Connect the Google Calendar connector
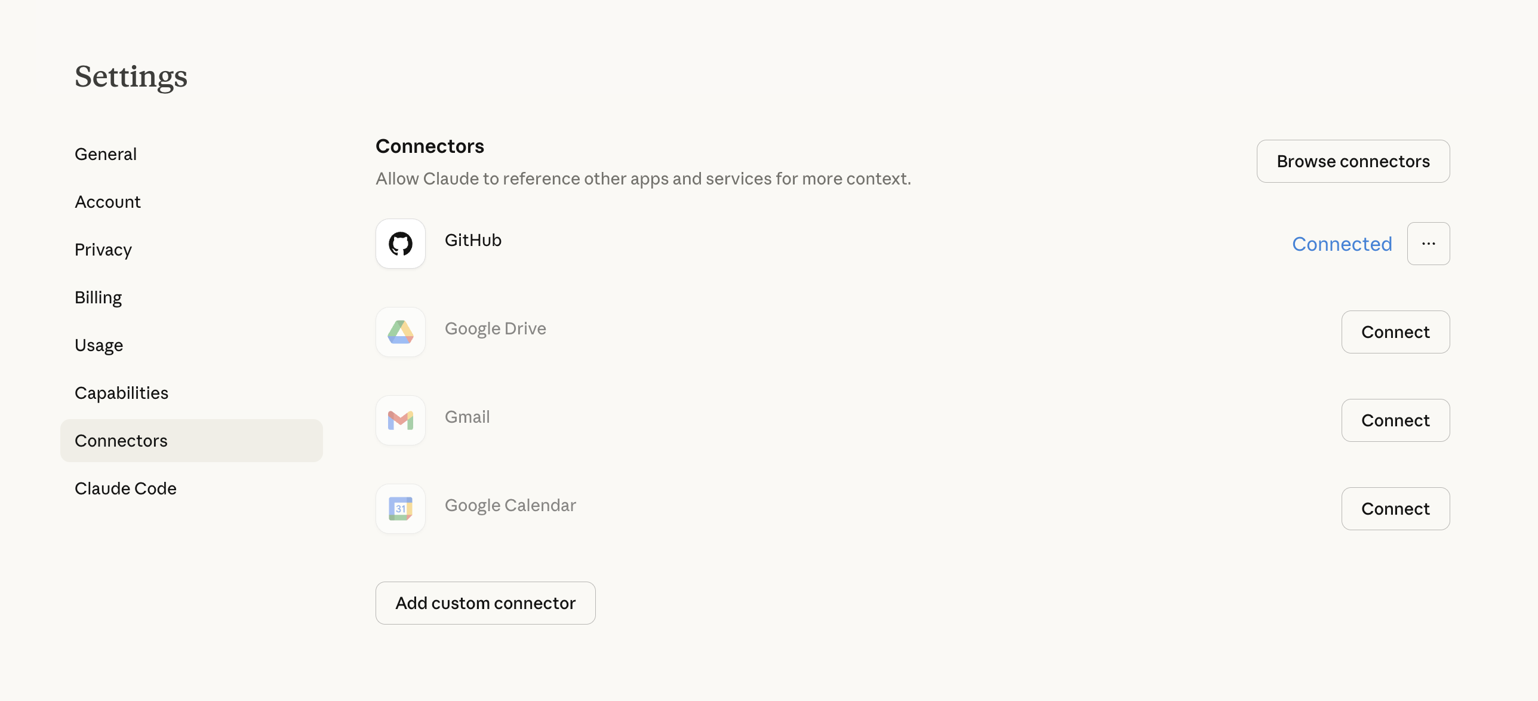 click(x=1395, y=509)
